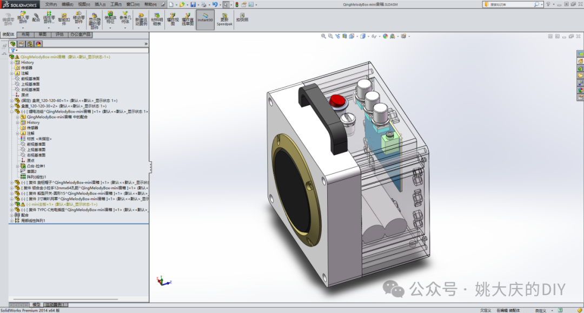Open the 工具 (Tools) menu
Viewport: 584px width, 313px height.
(x=116, y=4)
